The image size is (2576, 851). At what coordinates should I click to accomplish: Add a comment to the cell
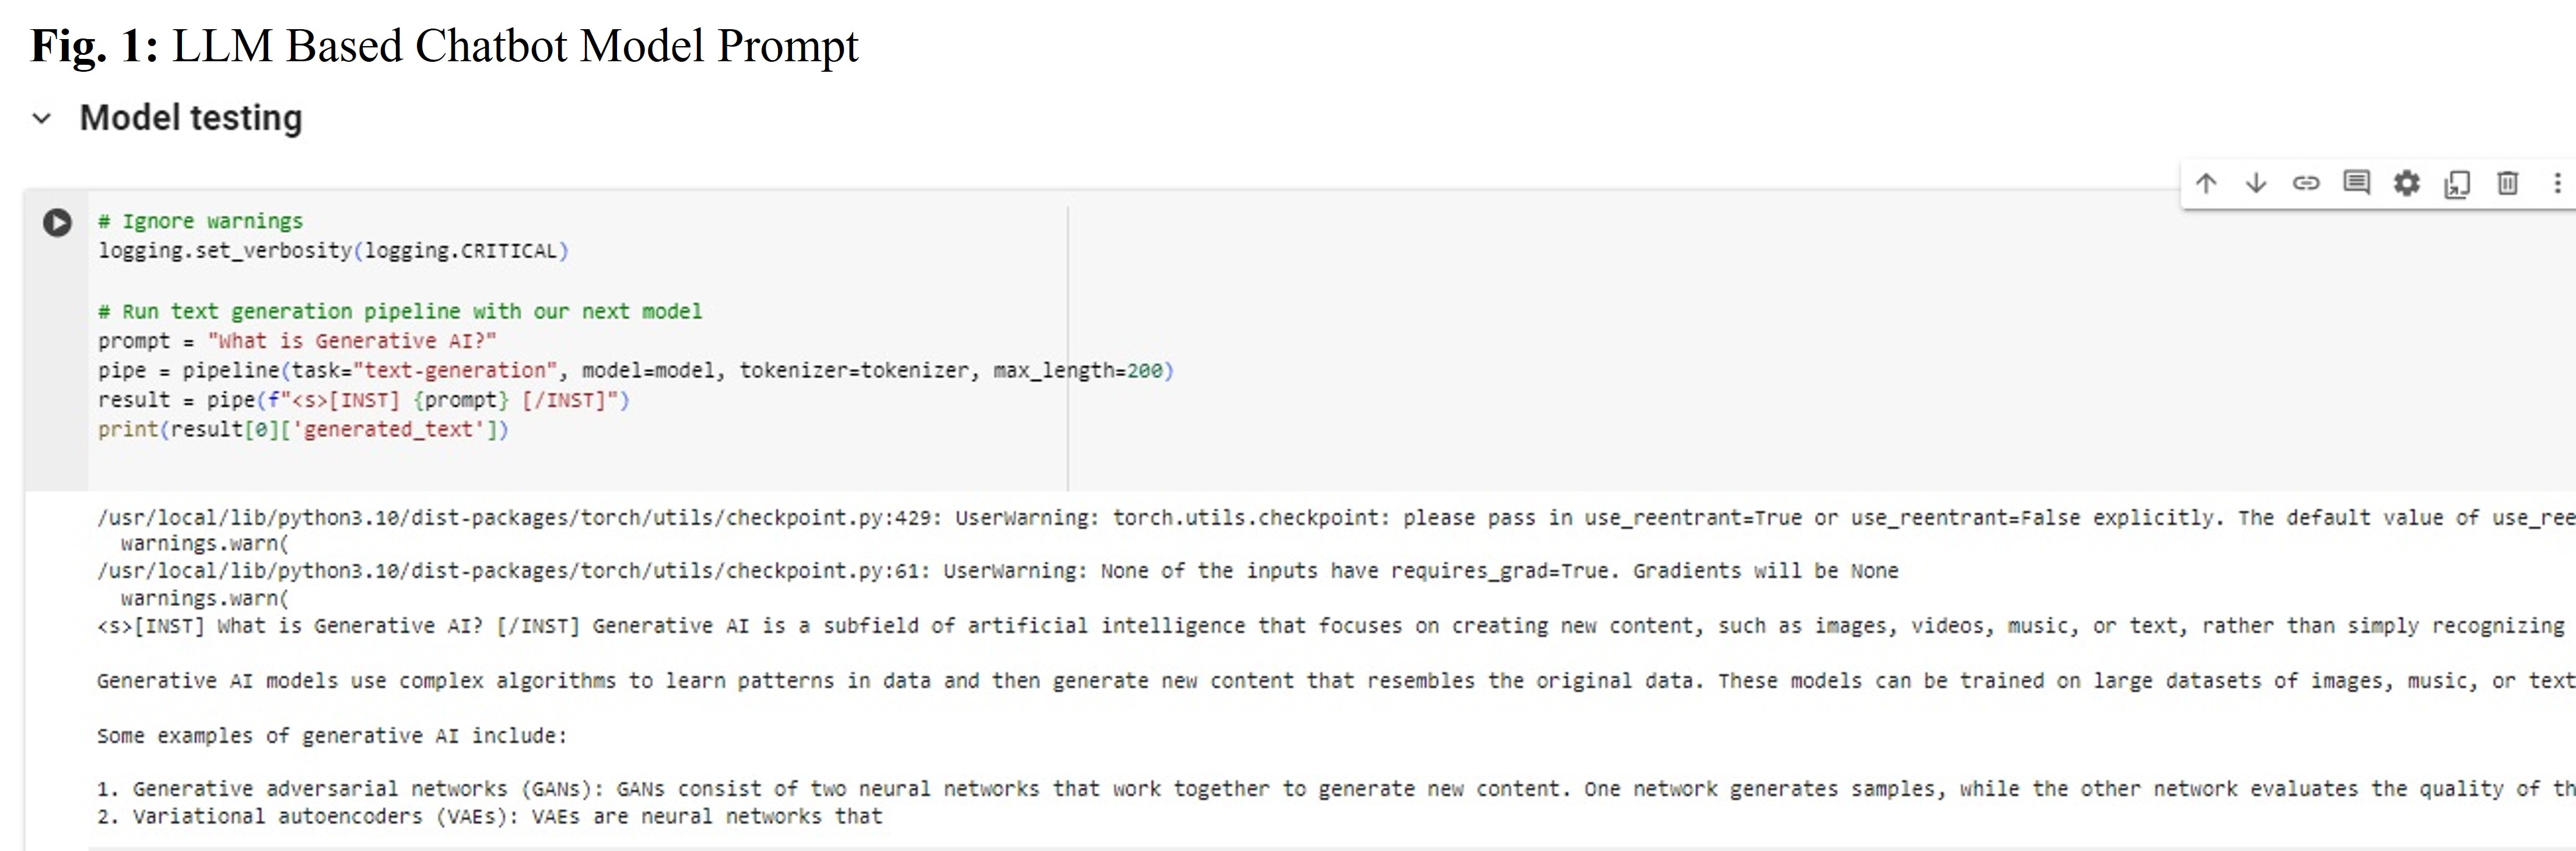coord(2356,183)
